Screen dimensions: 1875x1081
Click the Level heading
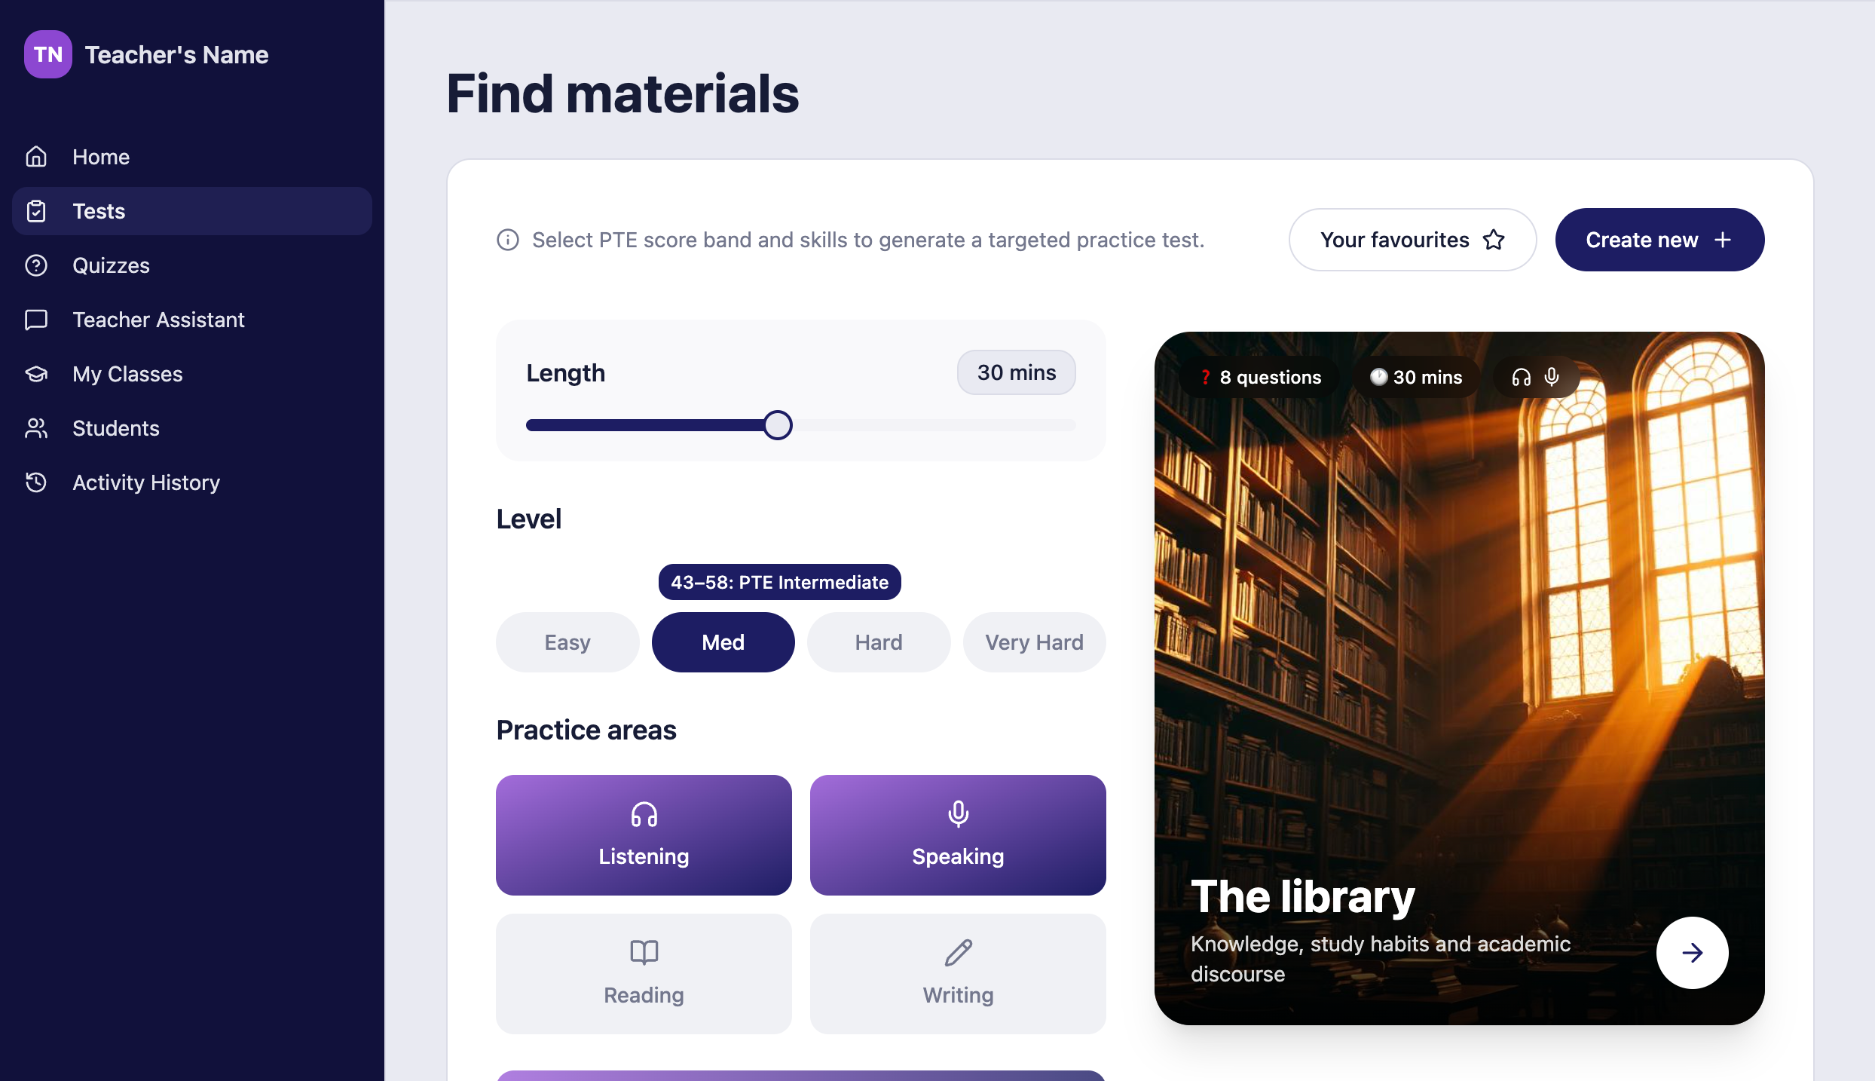[x=529, y=519]
